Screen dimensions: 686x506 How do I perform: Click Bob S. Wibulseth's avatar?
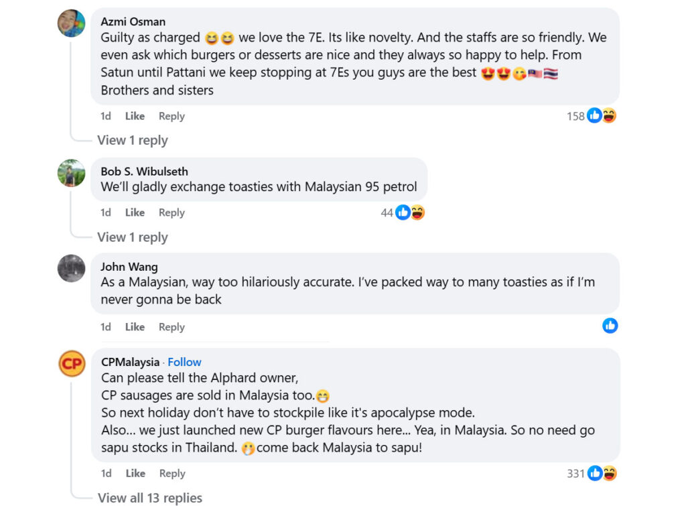coord(72,173)
